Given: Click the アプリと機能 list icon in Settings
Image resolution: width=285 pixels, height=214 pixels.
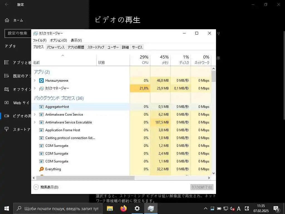Looking at the screenshot, I should coord(7,62).
